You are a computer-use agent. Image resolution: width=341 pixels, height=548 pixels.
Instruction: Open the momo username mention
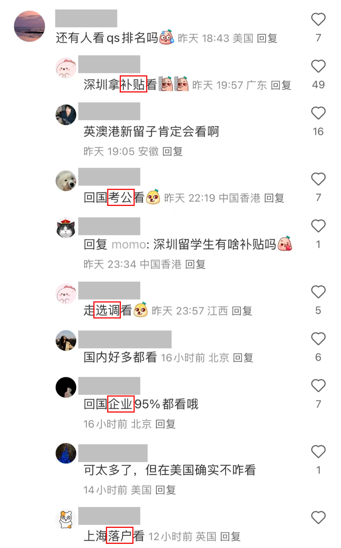(128, 245)
